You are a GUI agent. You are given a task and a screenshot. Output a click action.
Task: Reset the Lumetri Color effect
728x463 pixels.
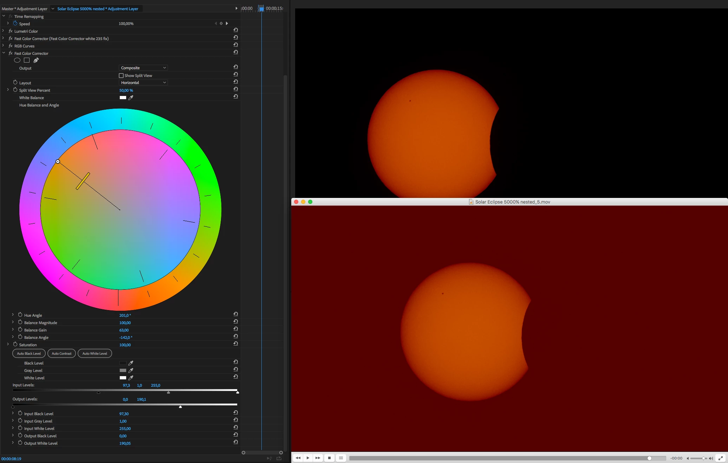(236, 30)
